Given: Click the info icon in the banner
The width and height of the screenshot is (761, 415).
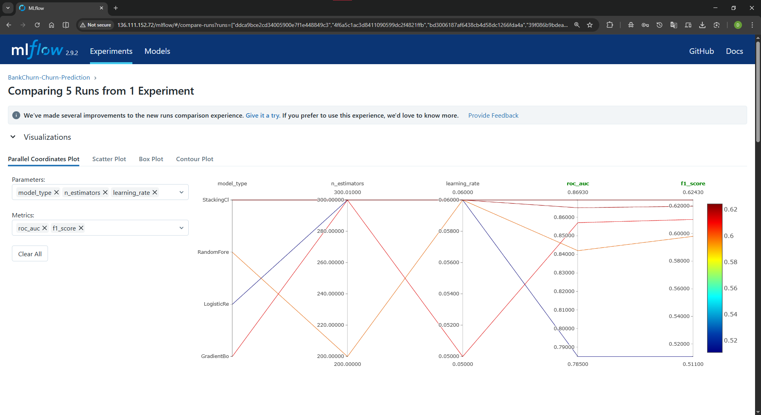Looking at the screenshot, I should (x=16, y=115).
